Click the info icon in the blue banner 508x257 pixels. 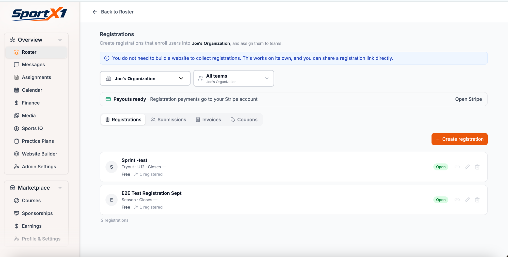(x=107, y=58)
